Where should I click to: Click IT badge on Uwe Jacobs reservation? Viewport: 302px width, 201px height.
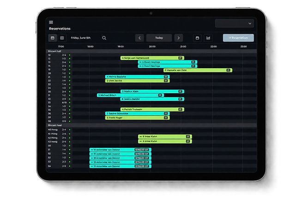pyautogui.click(x=166, y=81)
